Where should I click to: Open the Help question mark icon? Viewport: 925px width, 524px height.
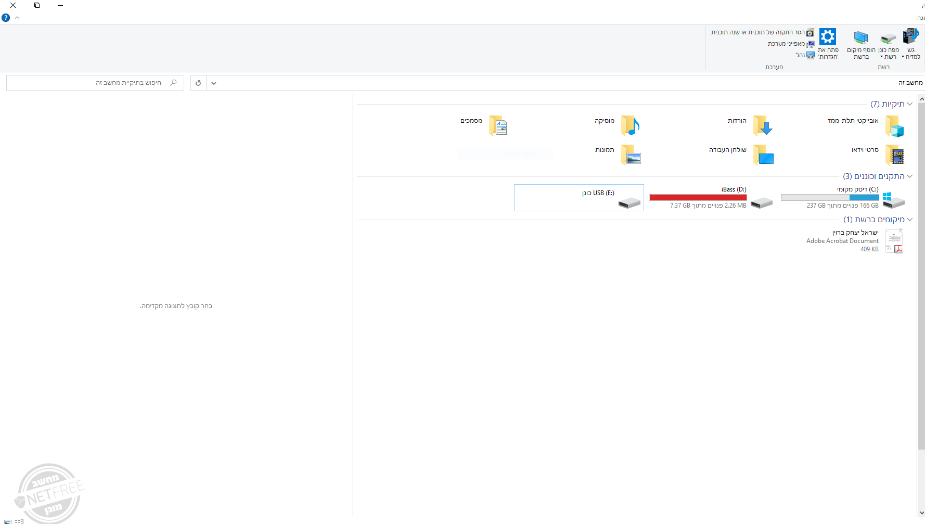[6, 18]
